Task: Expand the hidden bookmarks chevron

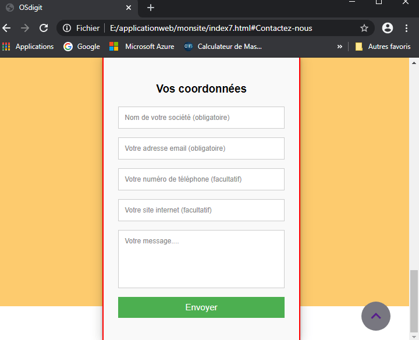Action: [340, 47]
